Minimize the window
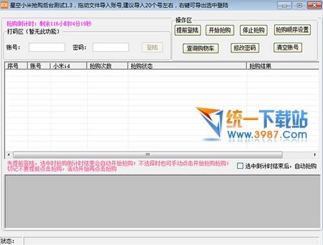The image size is (323, 245). click(284, 5)
